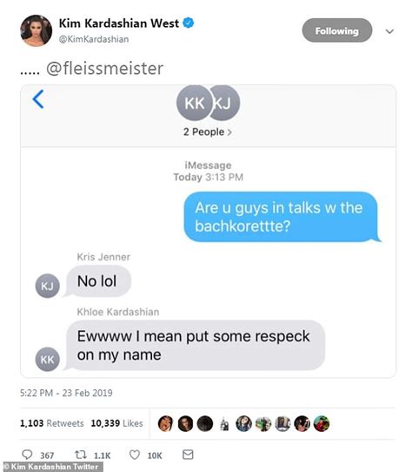Open the @fleissmeister mention link

(x=104, y=68)
